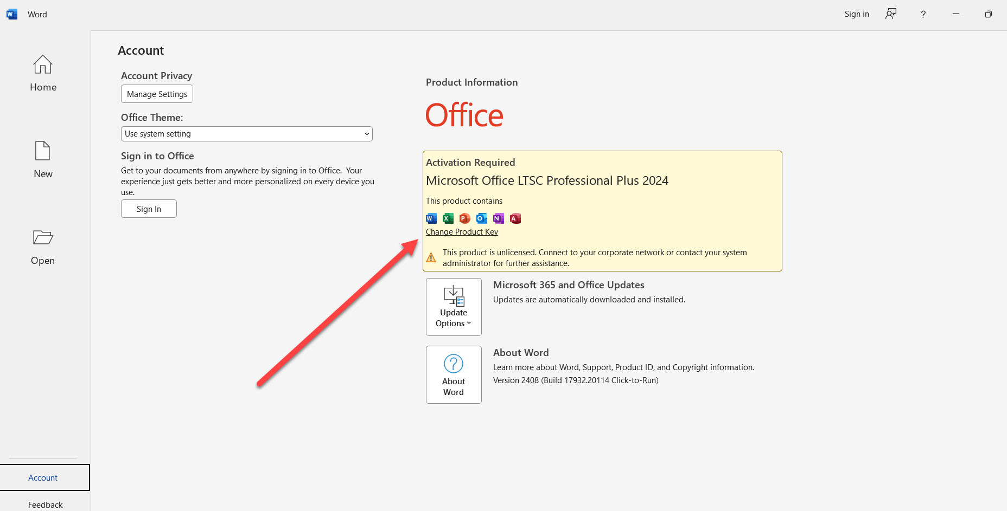Go to Home in the sidebar
The image size is (1007, 511).
coord(43,74)
